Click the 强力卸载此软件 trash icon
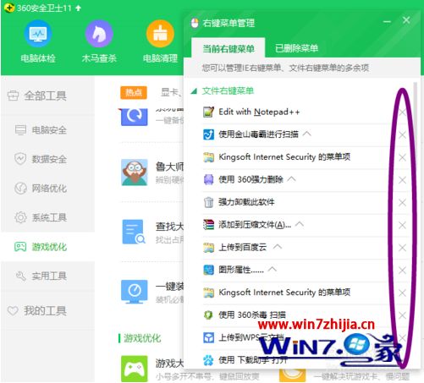This screenshot has height=383, width=424. pos(208,202)
